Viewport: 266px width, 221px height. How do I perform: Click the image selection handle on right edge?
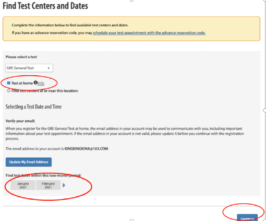click(x=265, y=110)
